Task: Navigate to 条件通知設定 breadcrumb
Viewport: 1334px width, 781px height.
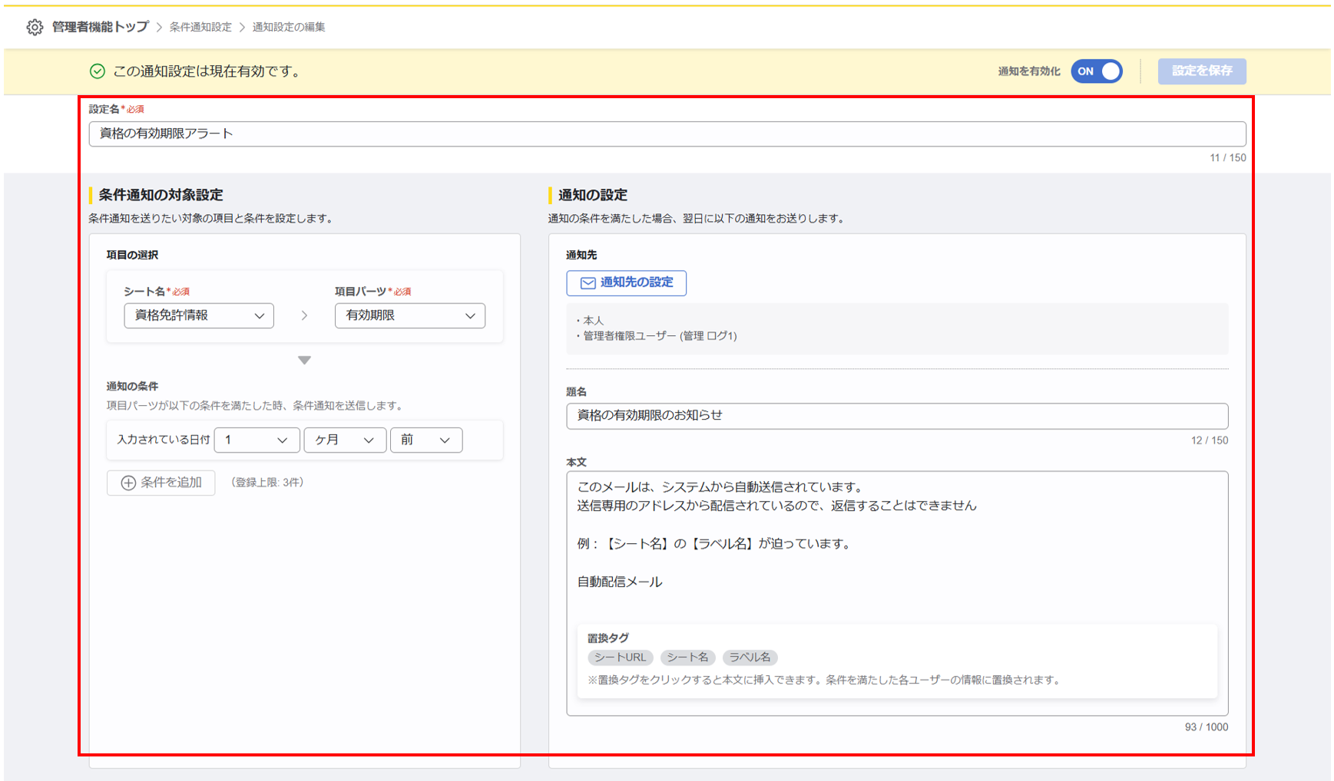Action: 200,27
